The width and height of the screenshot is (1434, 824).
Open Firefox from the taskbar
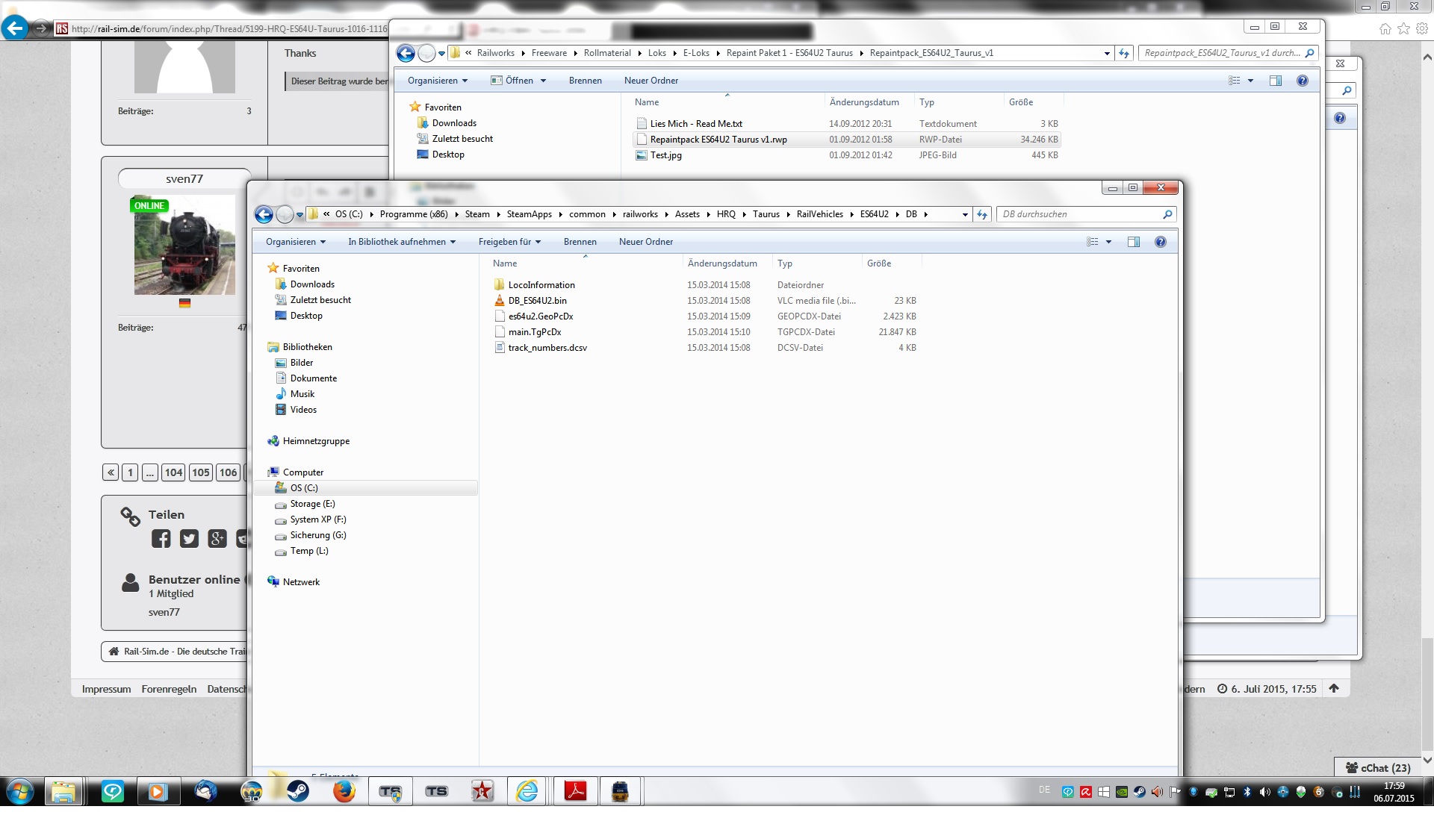click(344, 791)
